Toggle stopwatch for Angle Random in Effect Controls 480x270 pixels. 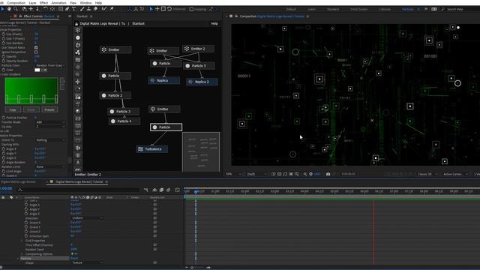point(4,162)
